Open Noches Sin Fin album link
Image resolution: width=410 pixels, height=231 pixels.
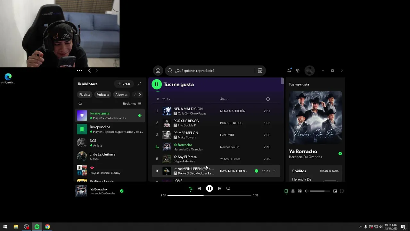tap(230, 147)
